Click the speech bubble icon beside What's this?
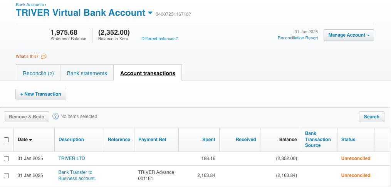Viewport: 391px width, 187px height. click(x=44, y=56)
